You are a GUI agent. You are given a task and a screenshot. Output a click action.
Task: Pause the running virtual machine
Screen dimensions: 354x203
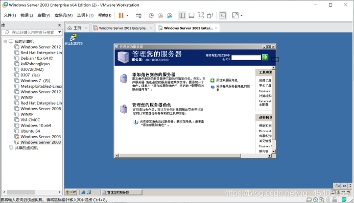click(x=121, y=15)
